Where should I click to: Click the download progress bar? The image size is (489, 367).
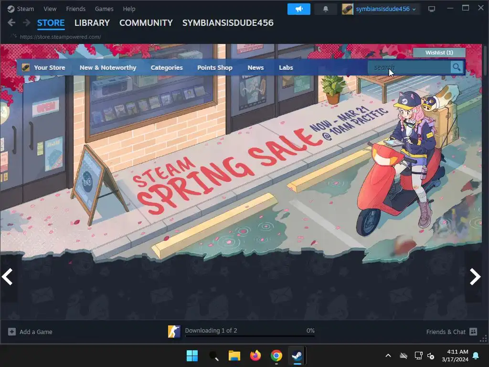click(250, 336)
